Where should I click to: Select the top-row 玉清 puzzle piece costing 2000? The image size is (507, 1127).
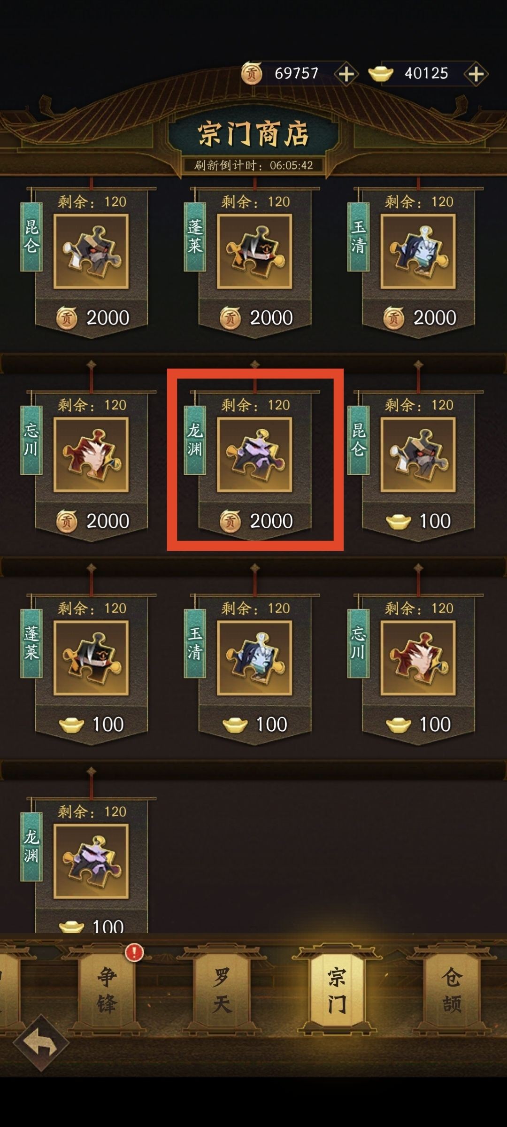point(418,251)
